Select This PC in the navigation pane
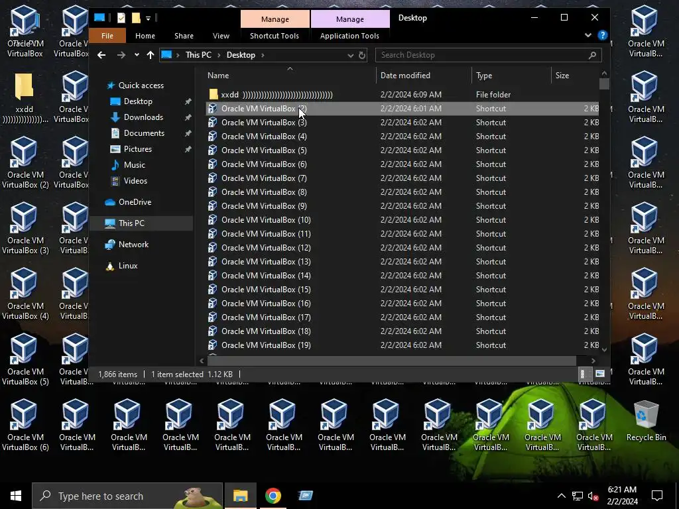 [x=132, y=223]
